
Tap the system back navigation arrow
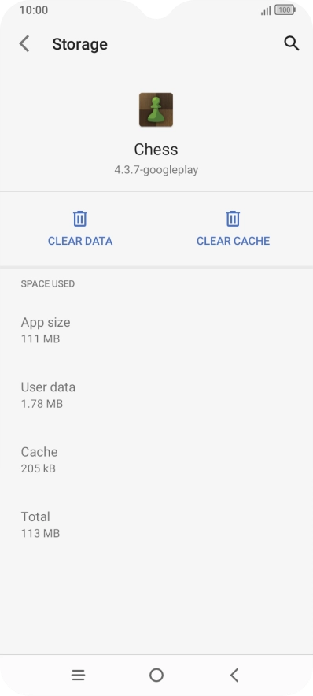234,676
